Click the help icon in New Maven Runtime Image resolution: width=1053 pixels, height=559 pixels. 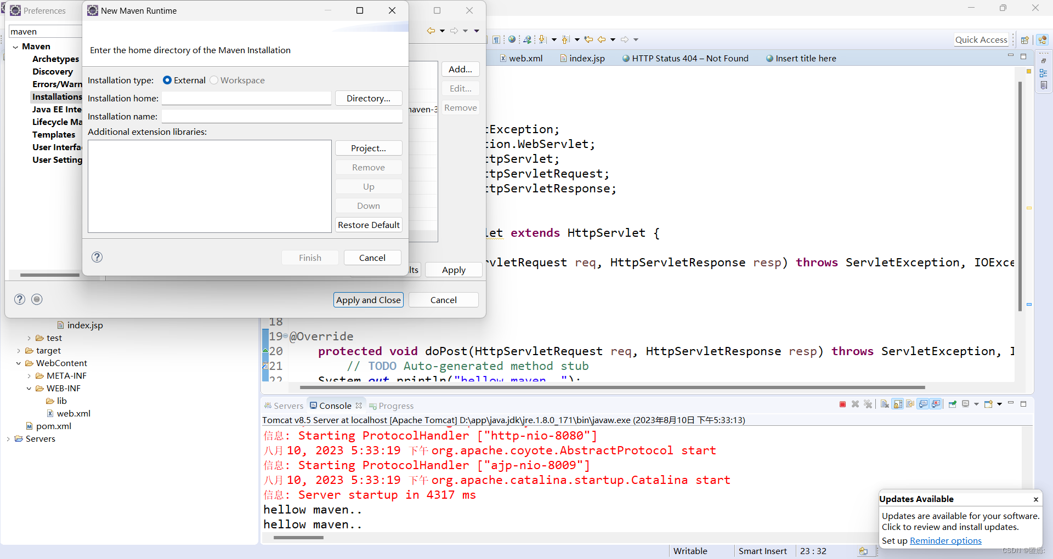point(97,257)
